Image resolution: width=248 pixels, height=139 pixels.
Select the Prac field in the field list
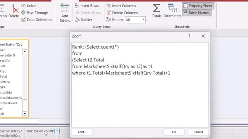[x=3, y=71]
